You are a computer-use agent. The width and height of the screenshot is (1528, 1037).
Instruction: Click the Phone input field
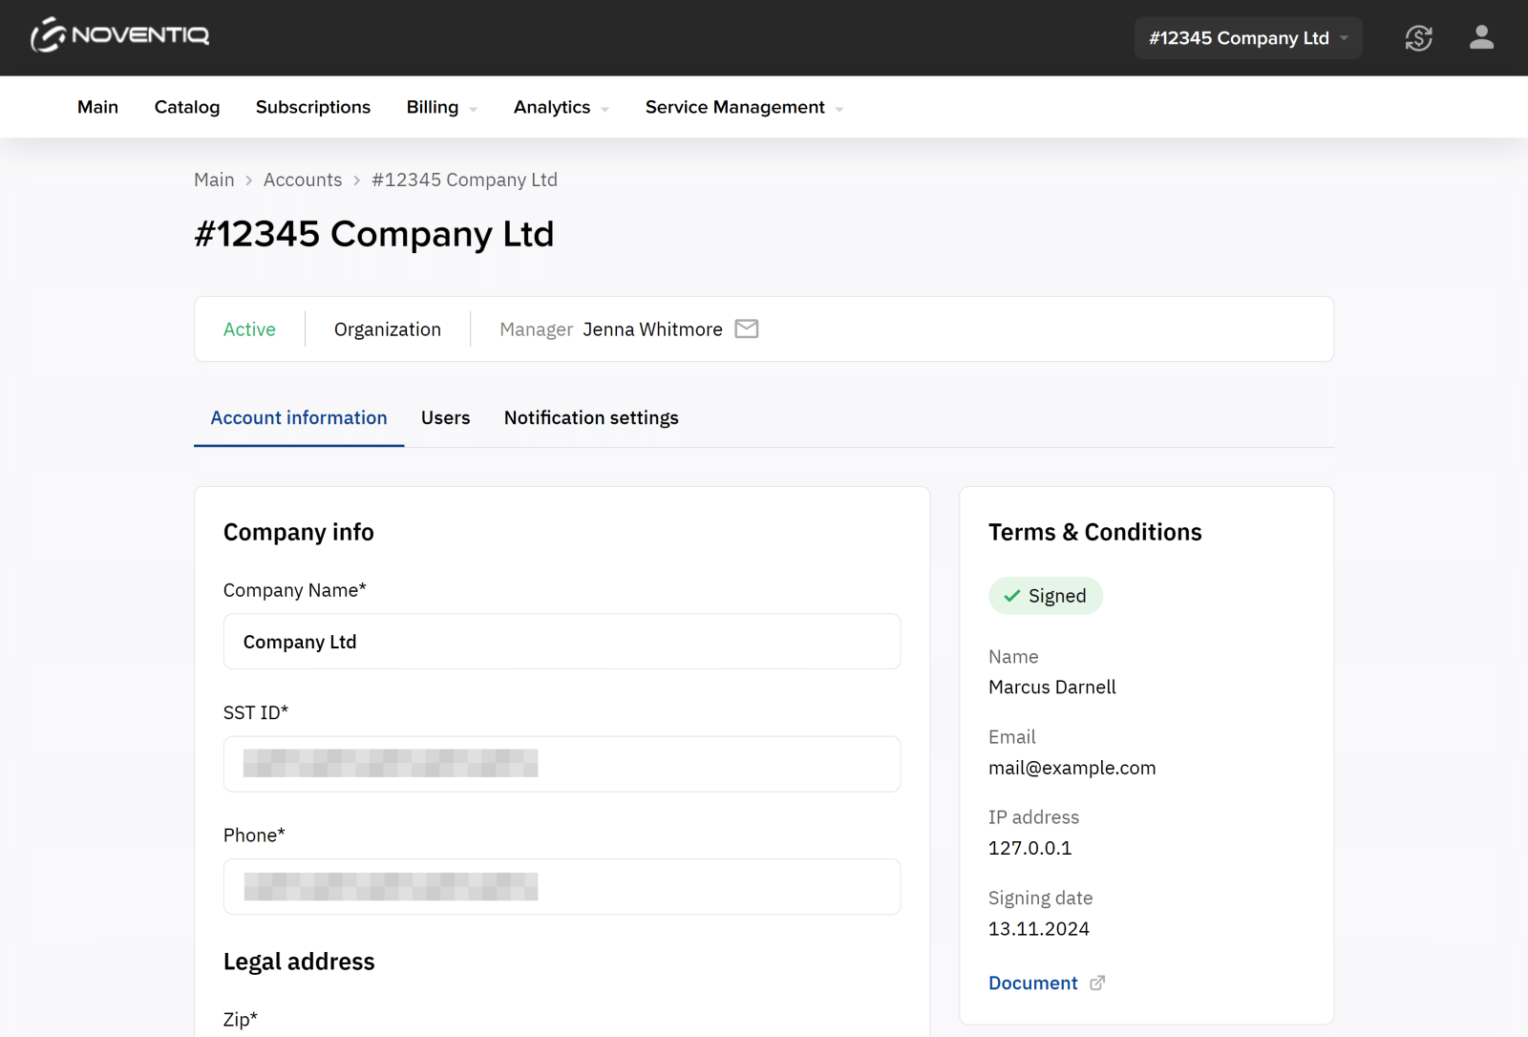click(562, 887)
